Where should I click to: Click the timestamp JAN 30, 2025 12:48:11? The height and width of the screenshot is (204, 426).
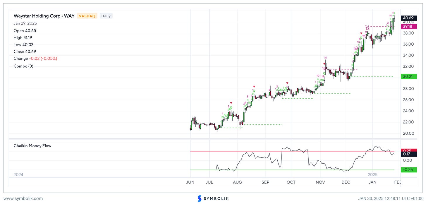tap(390, 198)
